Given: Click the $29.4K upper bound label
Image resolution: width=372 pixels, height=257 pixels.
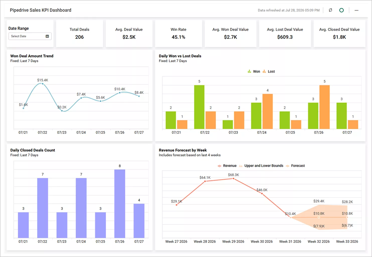Looking at the screenshot, I should pyautogui.click(x=319, y=201).
